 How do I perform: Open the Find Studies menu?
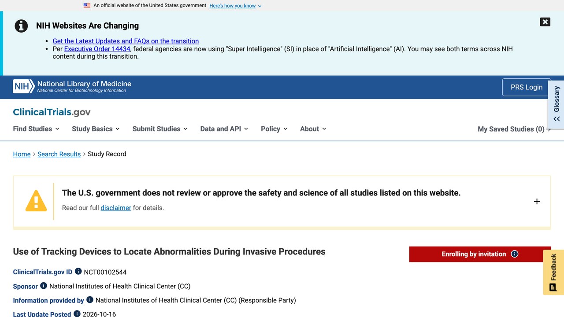[37, 129]
